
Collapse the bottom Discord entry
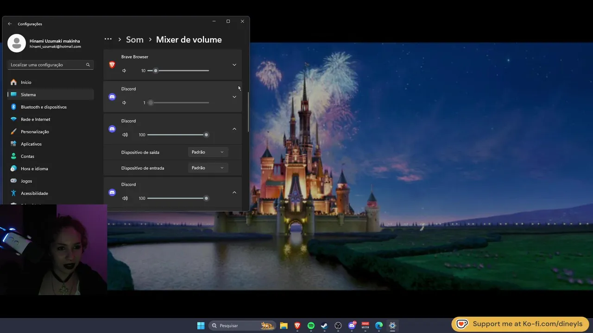(x=234, y=192)
